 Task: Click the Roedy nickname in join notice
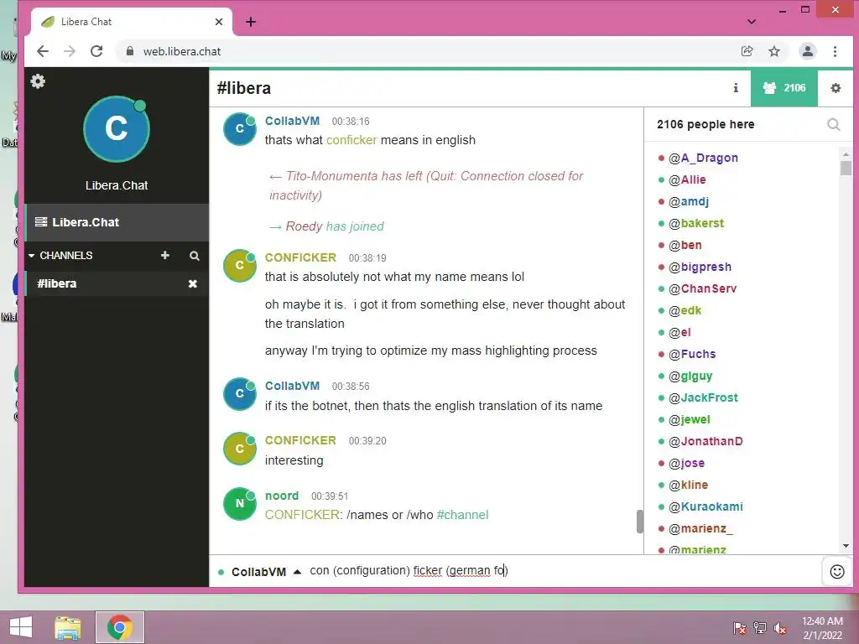point(304,226)
